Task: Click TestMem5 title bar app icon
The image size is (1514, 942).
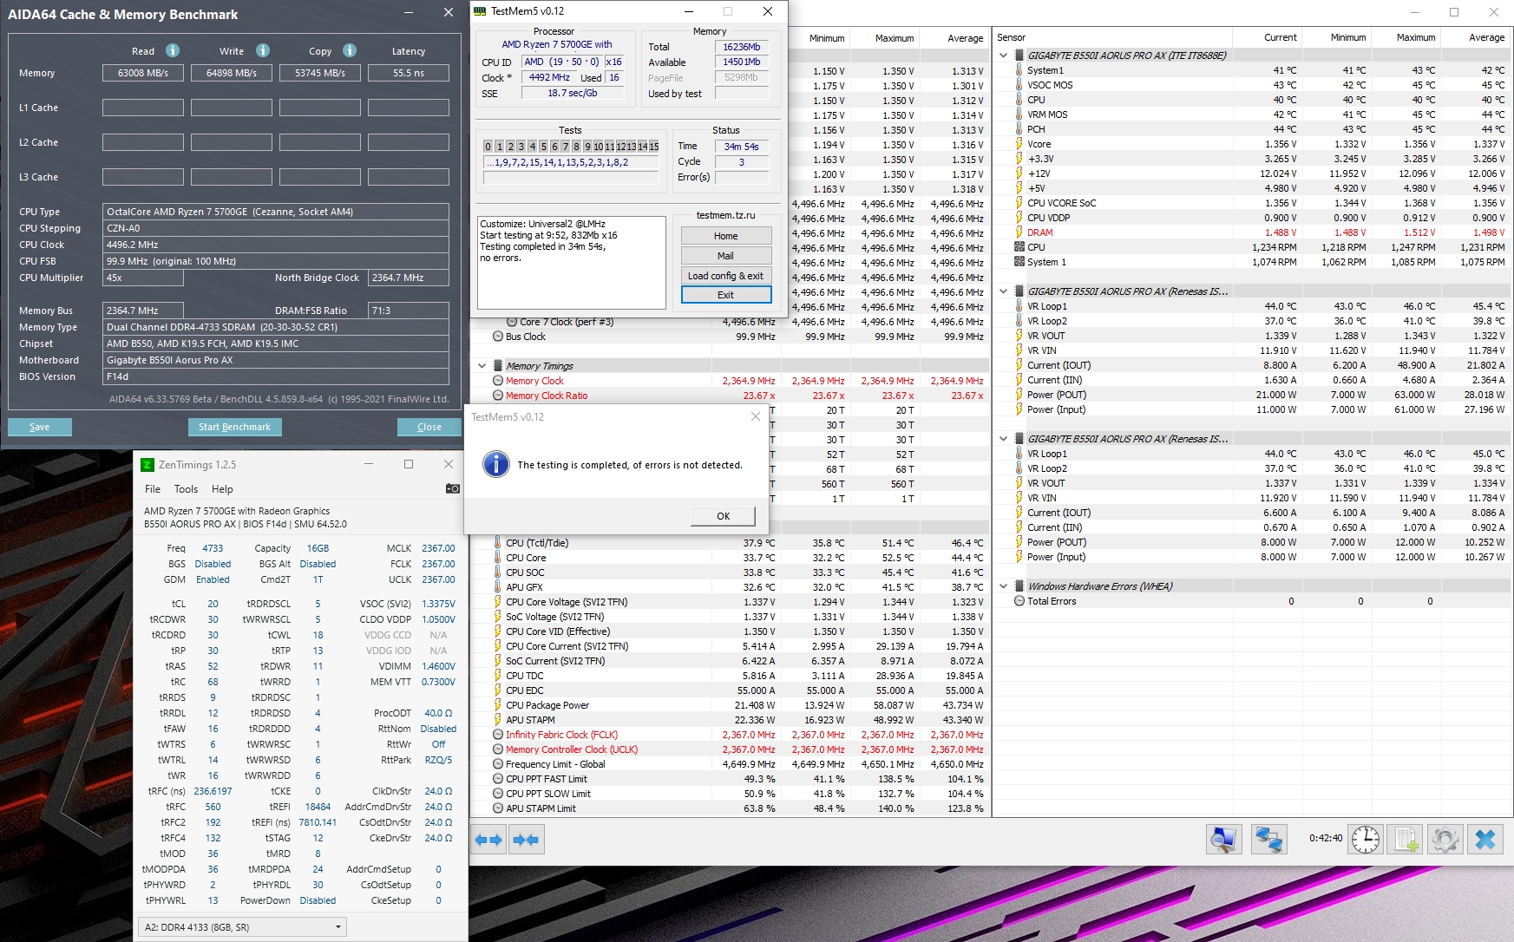Action: 480,11
